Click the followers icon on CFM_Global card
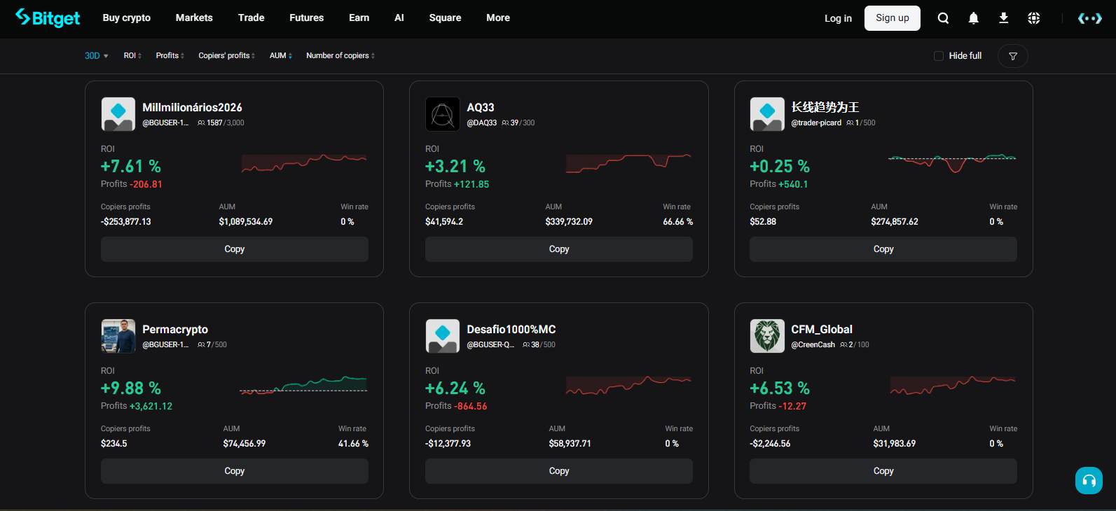Viewport: 1116px width, 511px height. pos(843,344)
